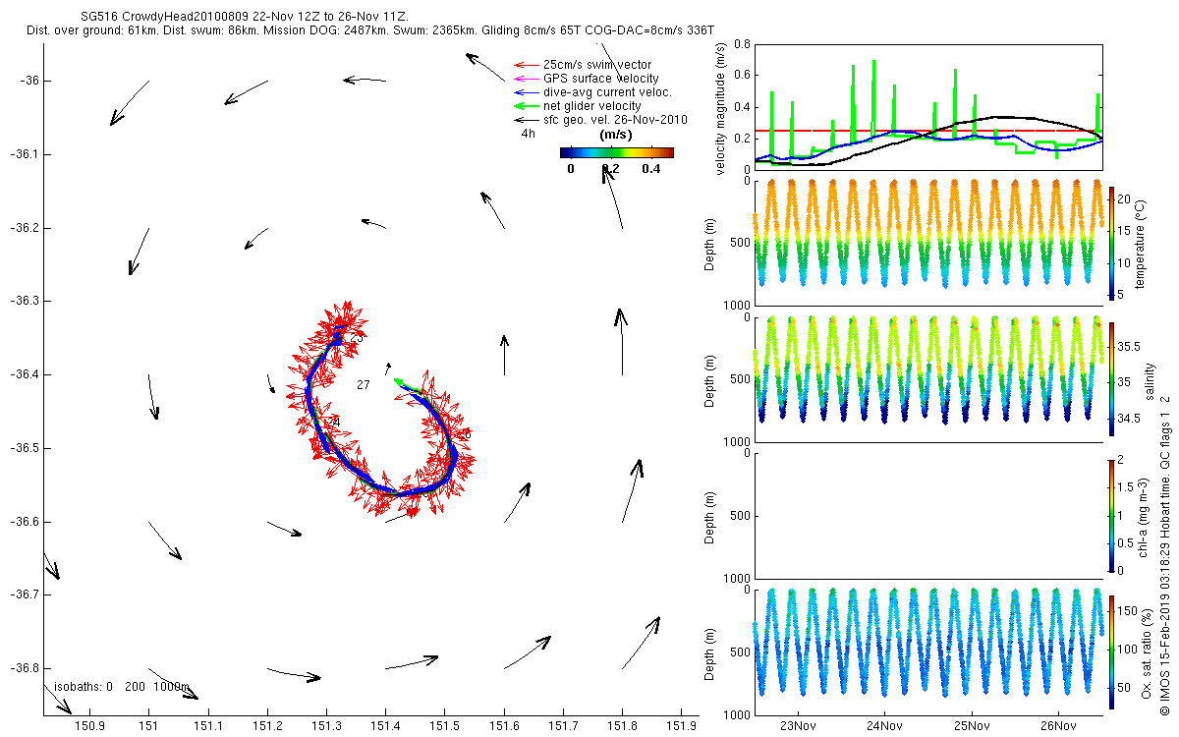The image size is (1179, 737).
Task: Click the 0.4 value under the velocity colorbar
Action: [650, 168]
